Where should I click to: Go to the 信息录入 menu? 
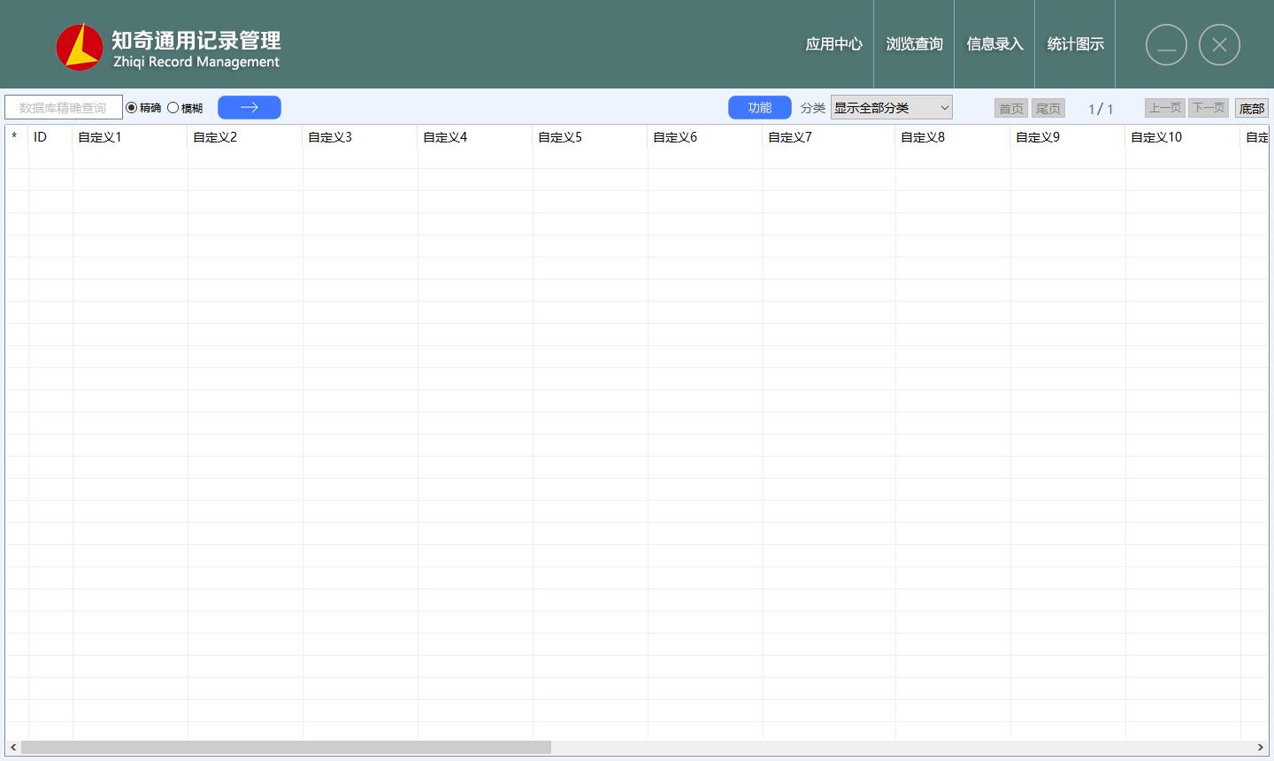tap(994, 44)
